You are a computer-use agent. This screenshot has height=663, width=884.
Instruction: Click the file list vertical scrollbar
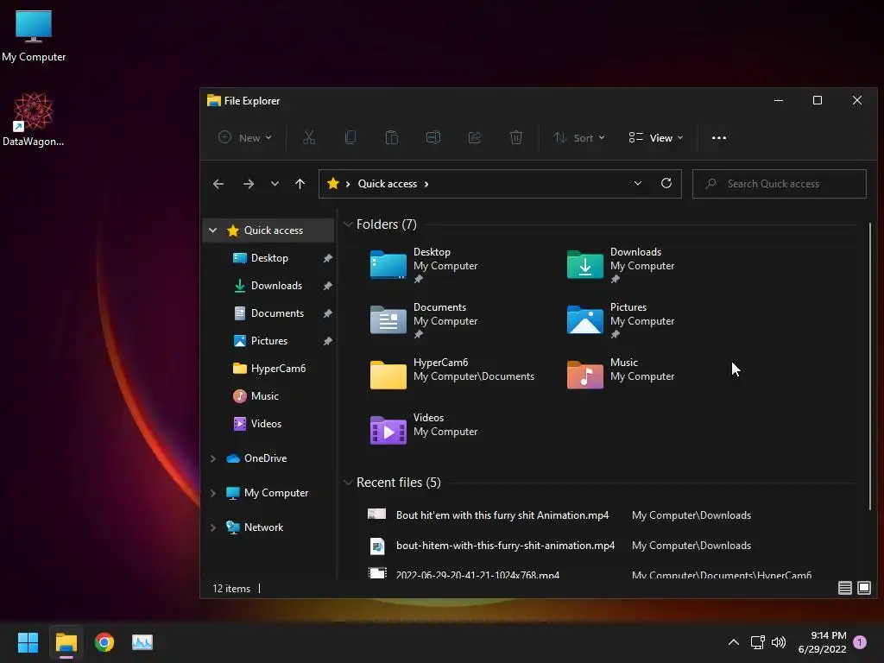(870, 366)
